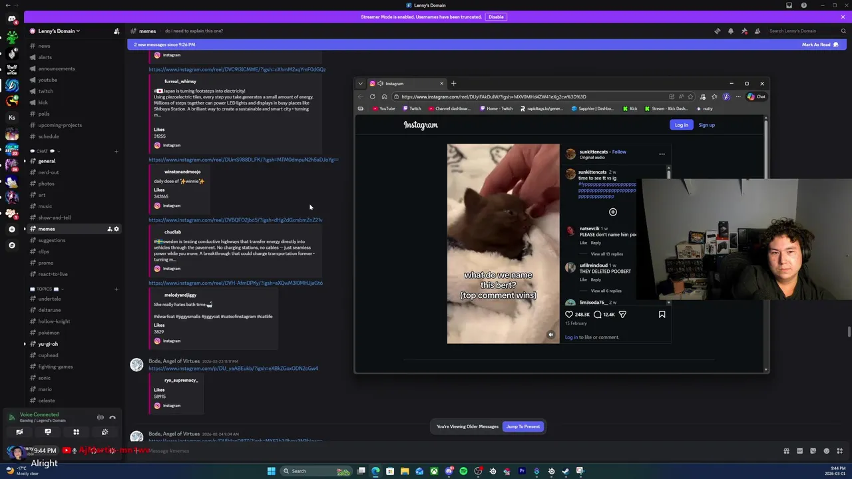Open Discord help icon in title bar
Screen dimensions: 852x479
click(804, 5)
